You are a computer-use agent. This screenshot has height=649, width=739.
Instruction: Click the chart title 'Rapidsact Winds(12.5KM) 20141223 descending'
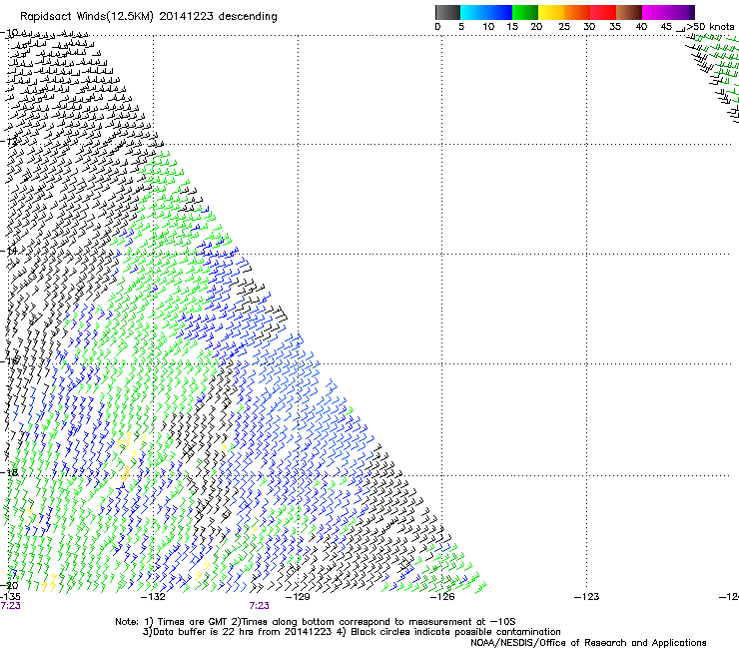pos(149,17)
